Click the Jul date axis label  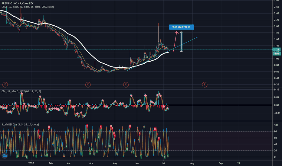pos(163,163)
